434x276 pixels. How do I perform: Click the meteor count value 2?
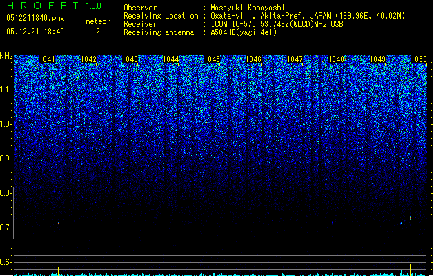[x=98, y=32]
